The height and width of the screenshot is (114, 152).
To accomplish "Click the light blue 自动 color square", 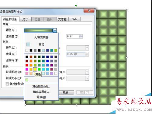I will click(28, 44).
